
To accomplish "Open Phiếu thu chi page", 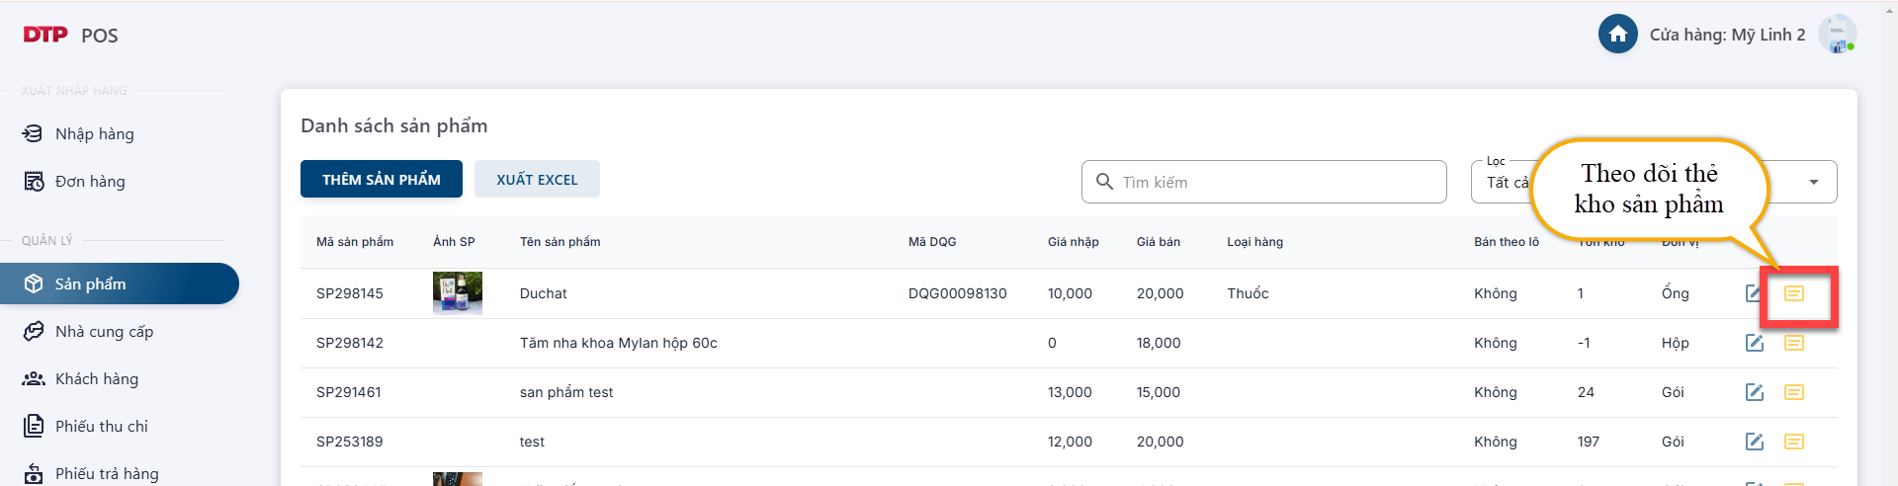I will tap(101, 427).
